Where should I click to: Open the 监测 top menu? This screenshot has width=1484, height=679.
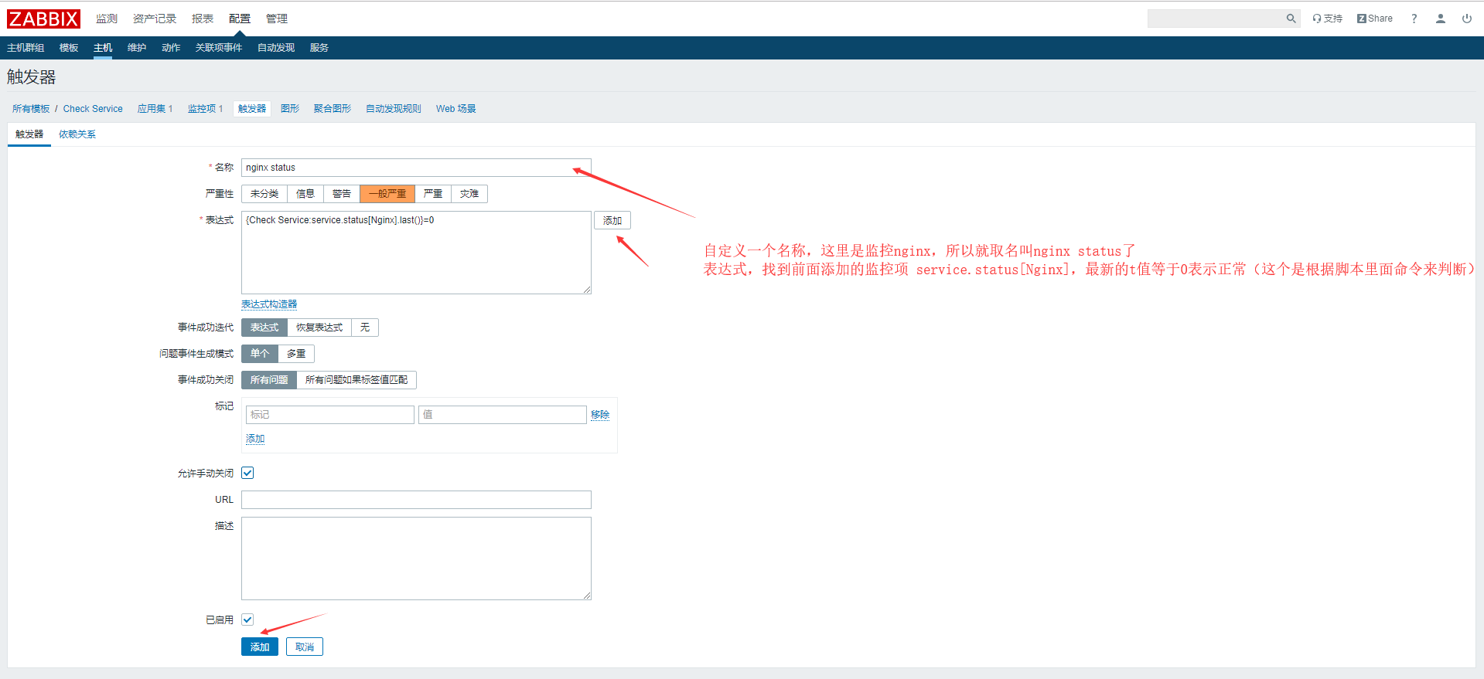(107, 19)
